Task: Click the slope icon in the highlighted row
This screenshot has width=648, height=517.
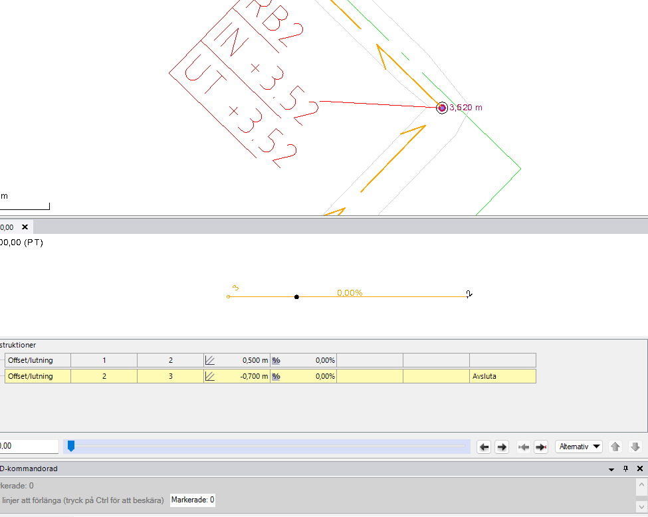Action: tap(210, 376)
